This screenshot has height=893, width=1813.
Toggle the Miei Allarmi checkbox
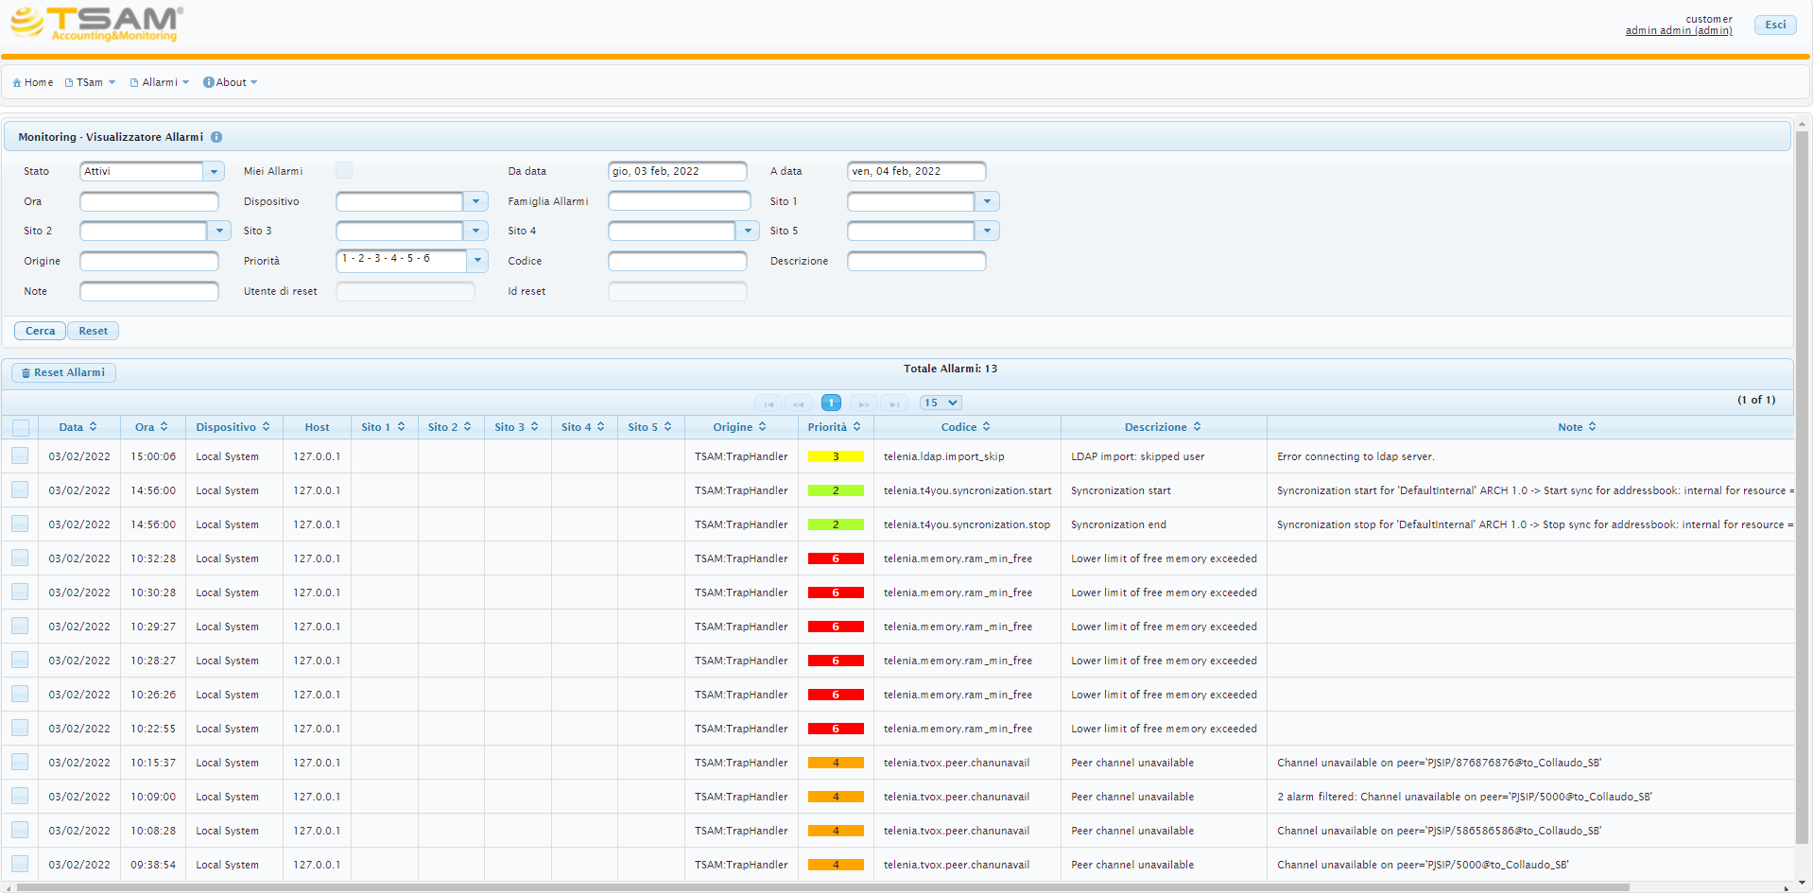click(x=344, y=170)
